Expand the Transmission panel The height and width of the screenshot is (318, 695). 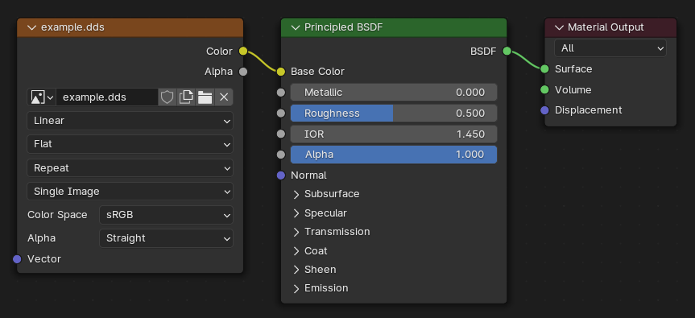[296, 232]
